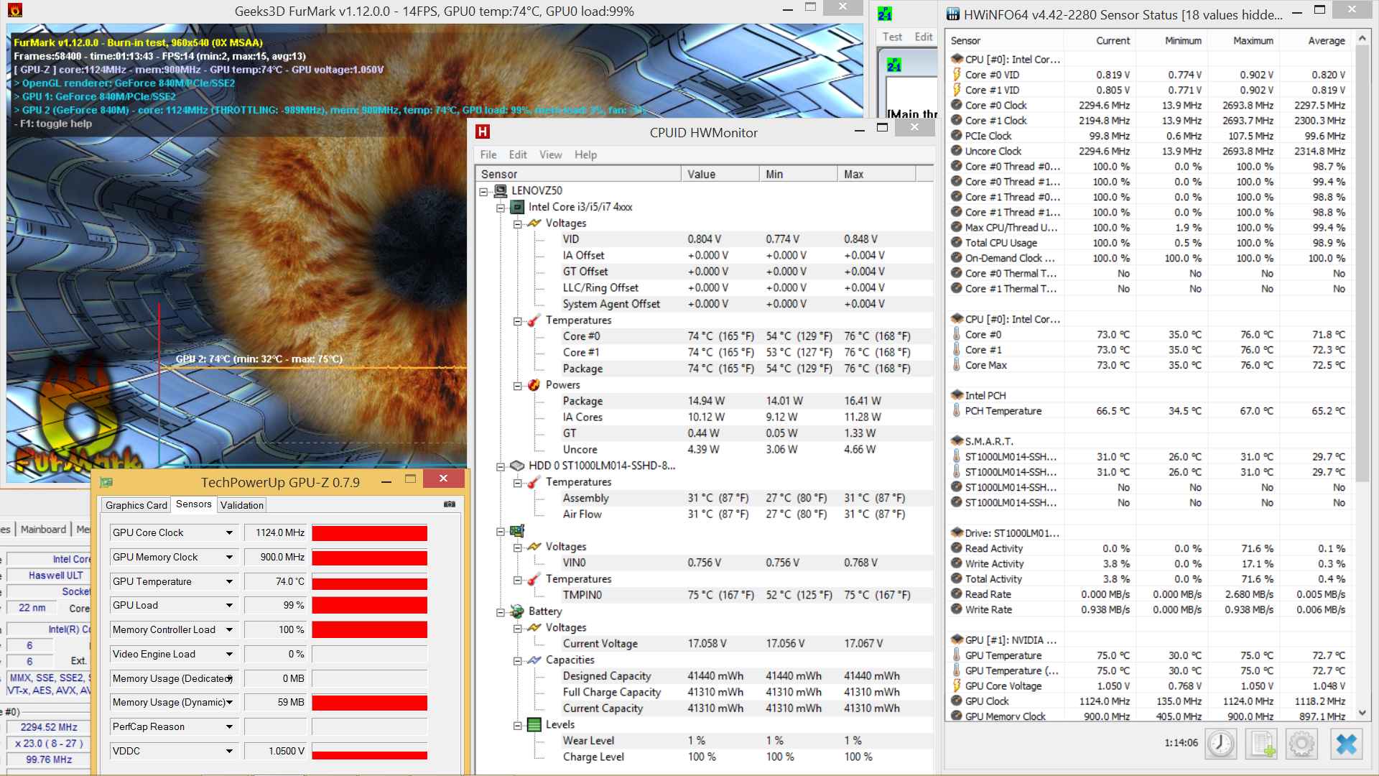Click the HWiNFO64 title bar icon
Viewport: 1379px width, 776px height.
click(x=953, y=14)
